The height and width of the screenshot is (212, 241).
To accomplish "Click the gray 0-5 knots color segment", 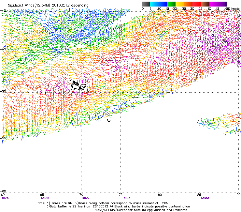I will 146,4.
